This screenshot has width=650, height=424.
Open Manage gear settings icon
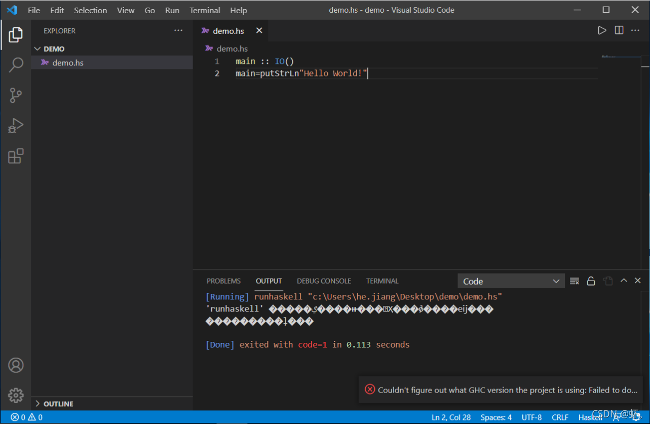point(16,395)
